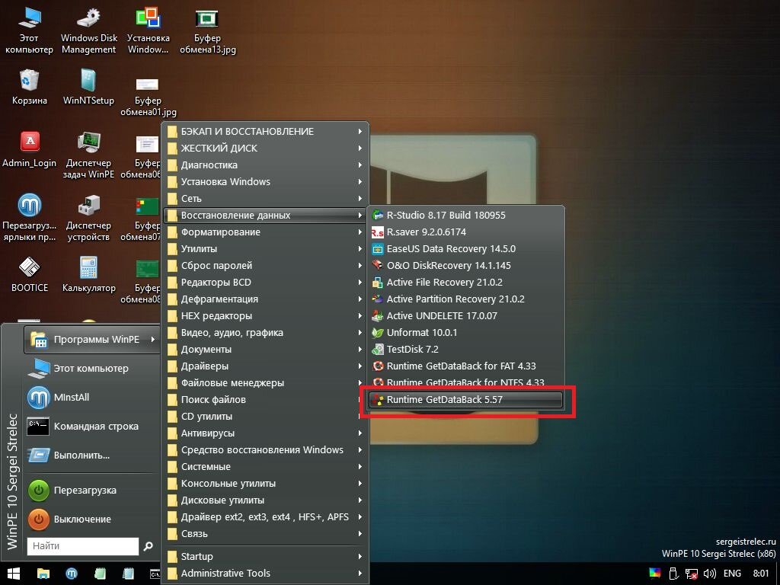Open Командная строка from Start menu
The width and height of the screenshot is (780, 585).
[92, 427]
